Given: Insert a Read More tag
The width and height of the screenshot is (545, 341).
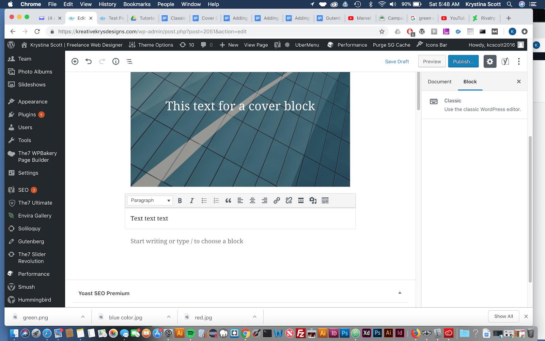Looking at the screenshot, I should pyautogui.click(x=300, y=201).
